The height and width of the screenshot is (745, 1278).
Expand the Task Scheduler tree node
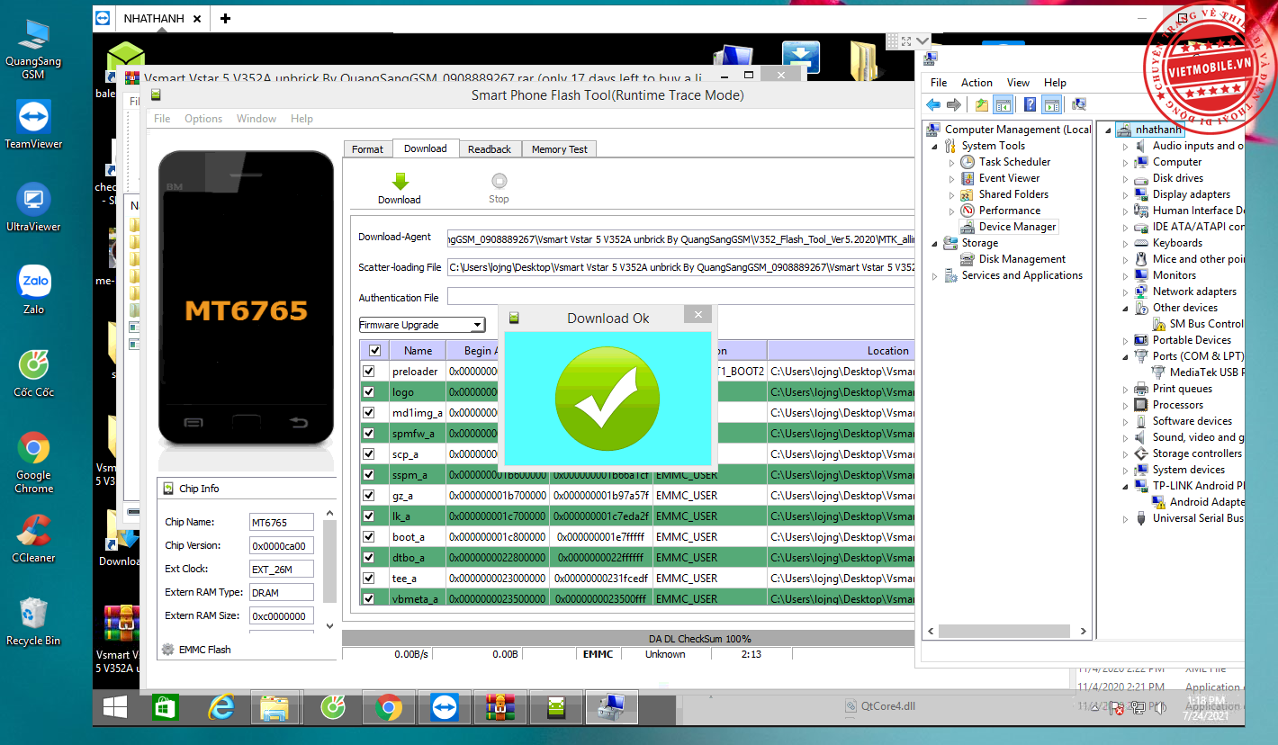pyautogui.click(x=952, y=162)
